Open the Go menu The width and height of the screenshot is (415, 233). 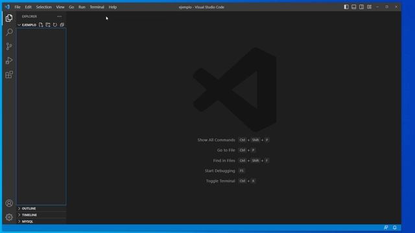(x=71, y=7)
